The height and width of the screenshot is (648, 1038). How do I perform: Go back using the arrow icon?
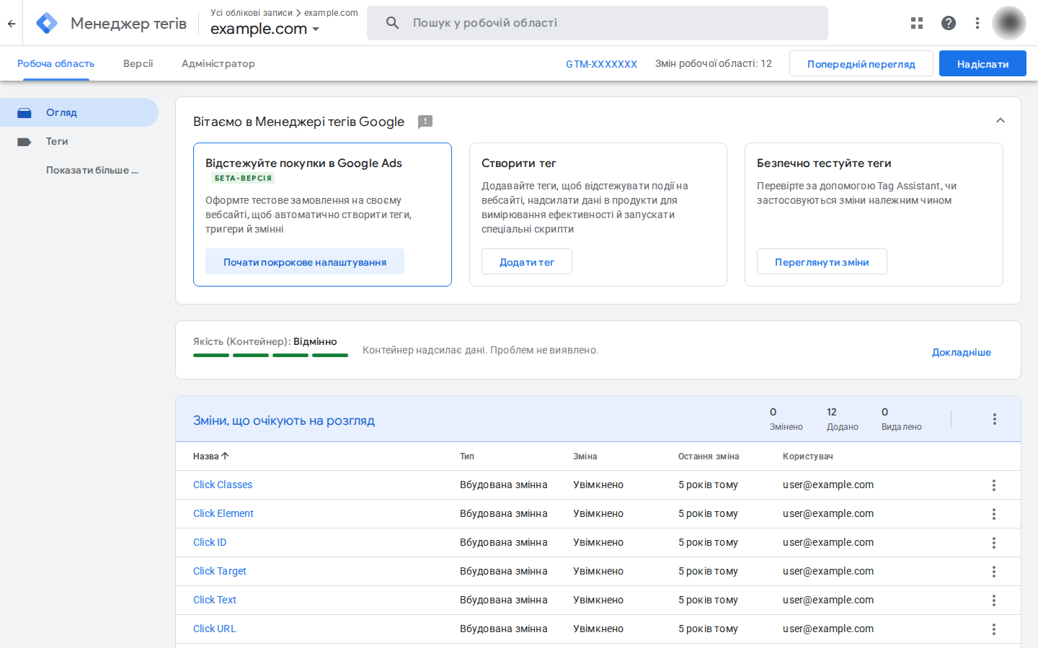tap(12, 23)
